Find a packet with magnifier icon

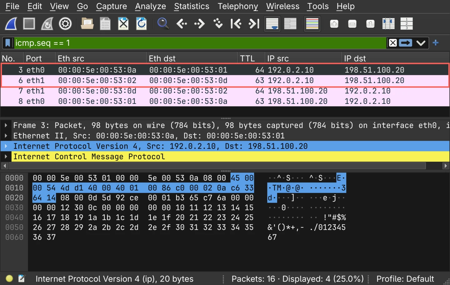tap(163, 24)
